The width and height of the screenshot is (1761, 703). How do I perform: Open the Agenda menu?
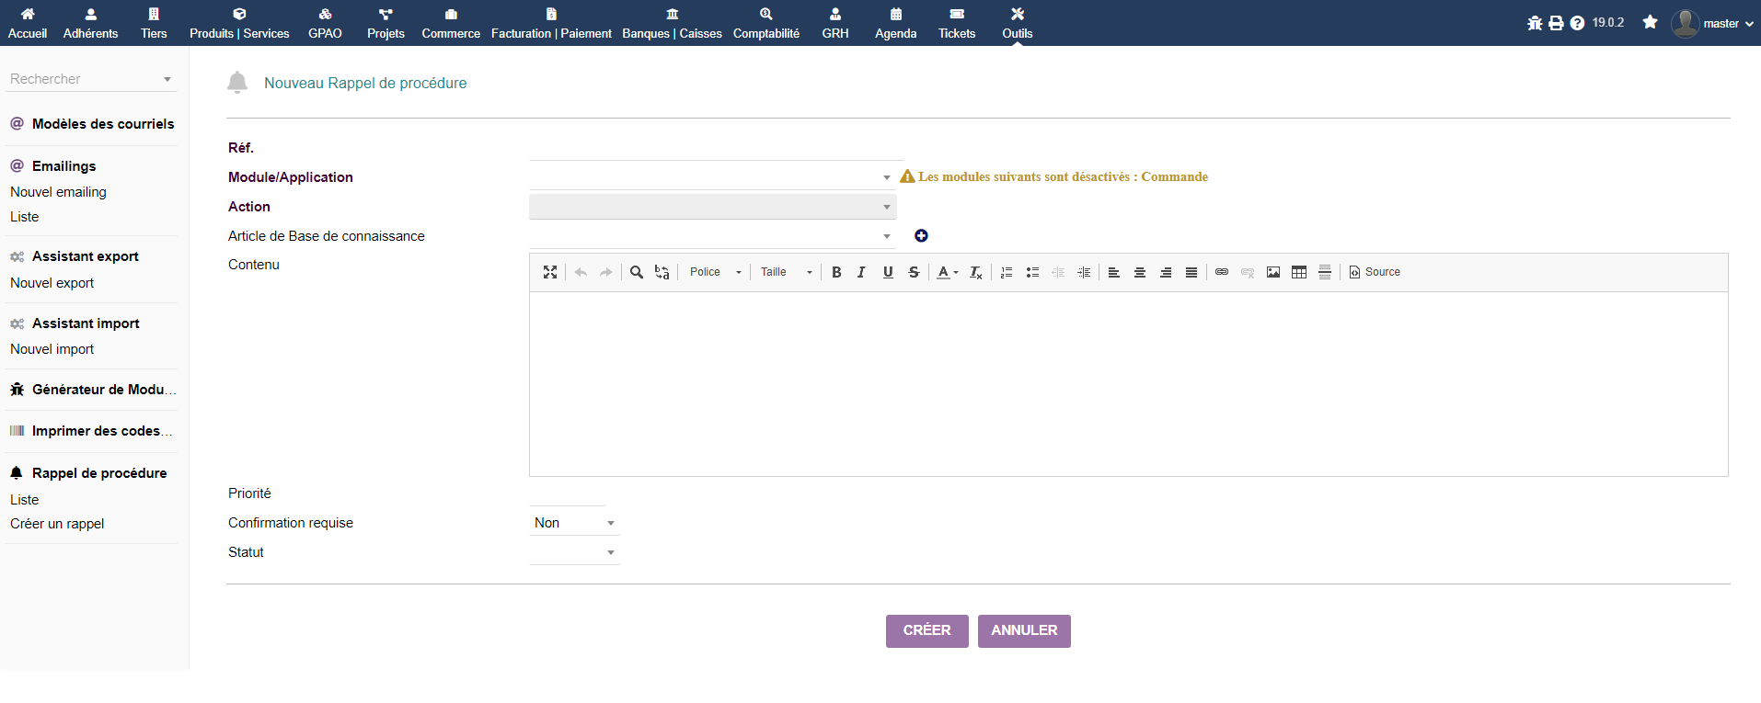click(895, 23)
